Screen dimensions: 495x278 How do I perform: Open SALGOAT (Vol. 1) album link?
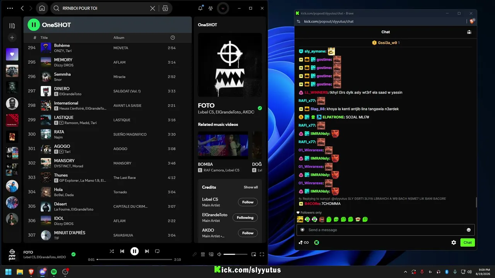[x=127, y=91]
